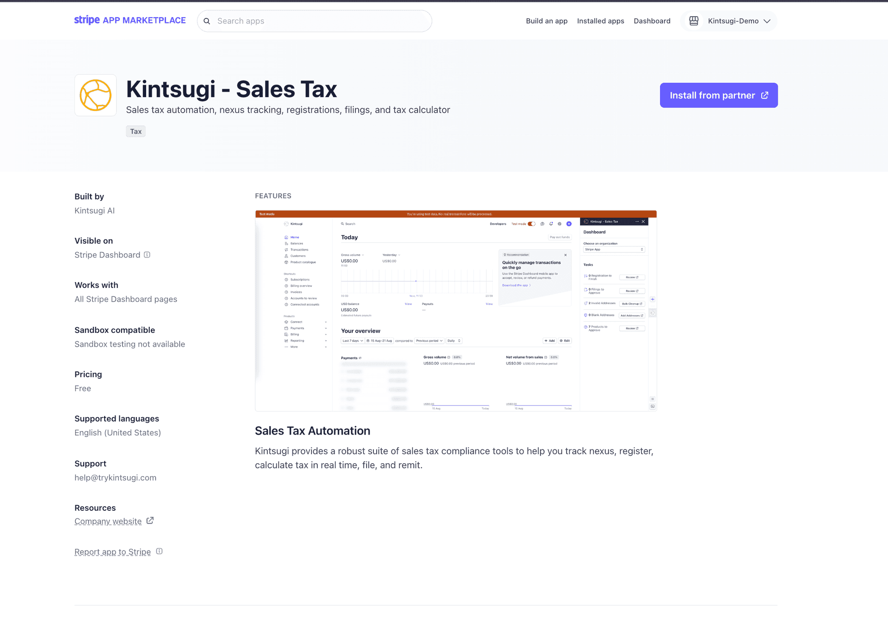
Task: Click the Install from partner button
Action: 711,95
